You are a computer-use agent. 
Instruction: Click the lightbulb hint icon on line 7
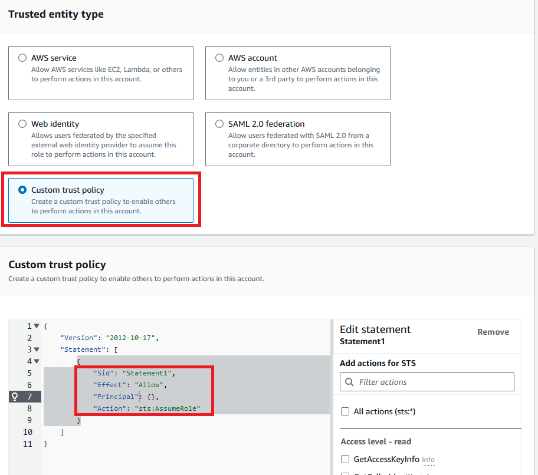coord(15,397)
